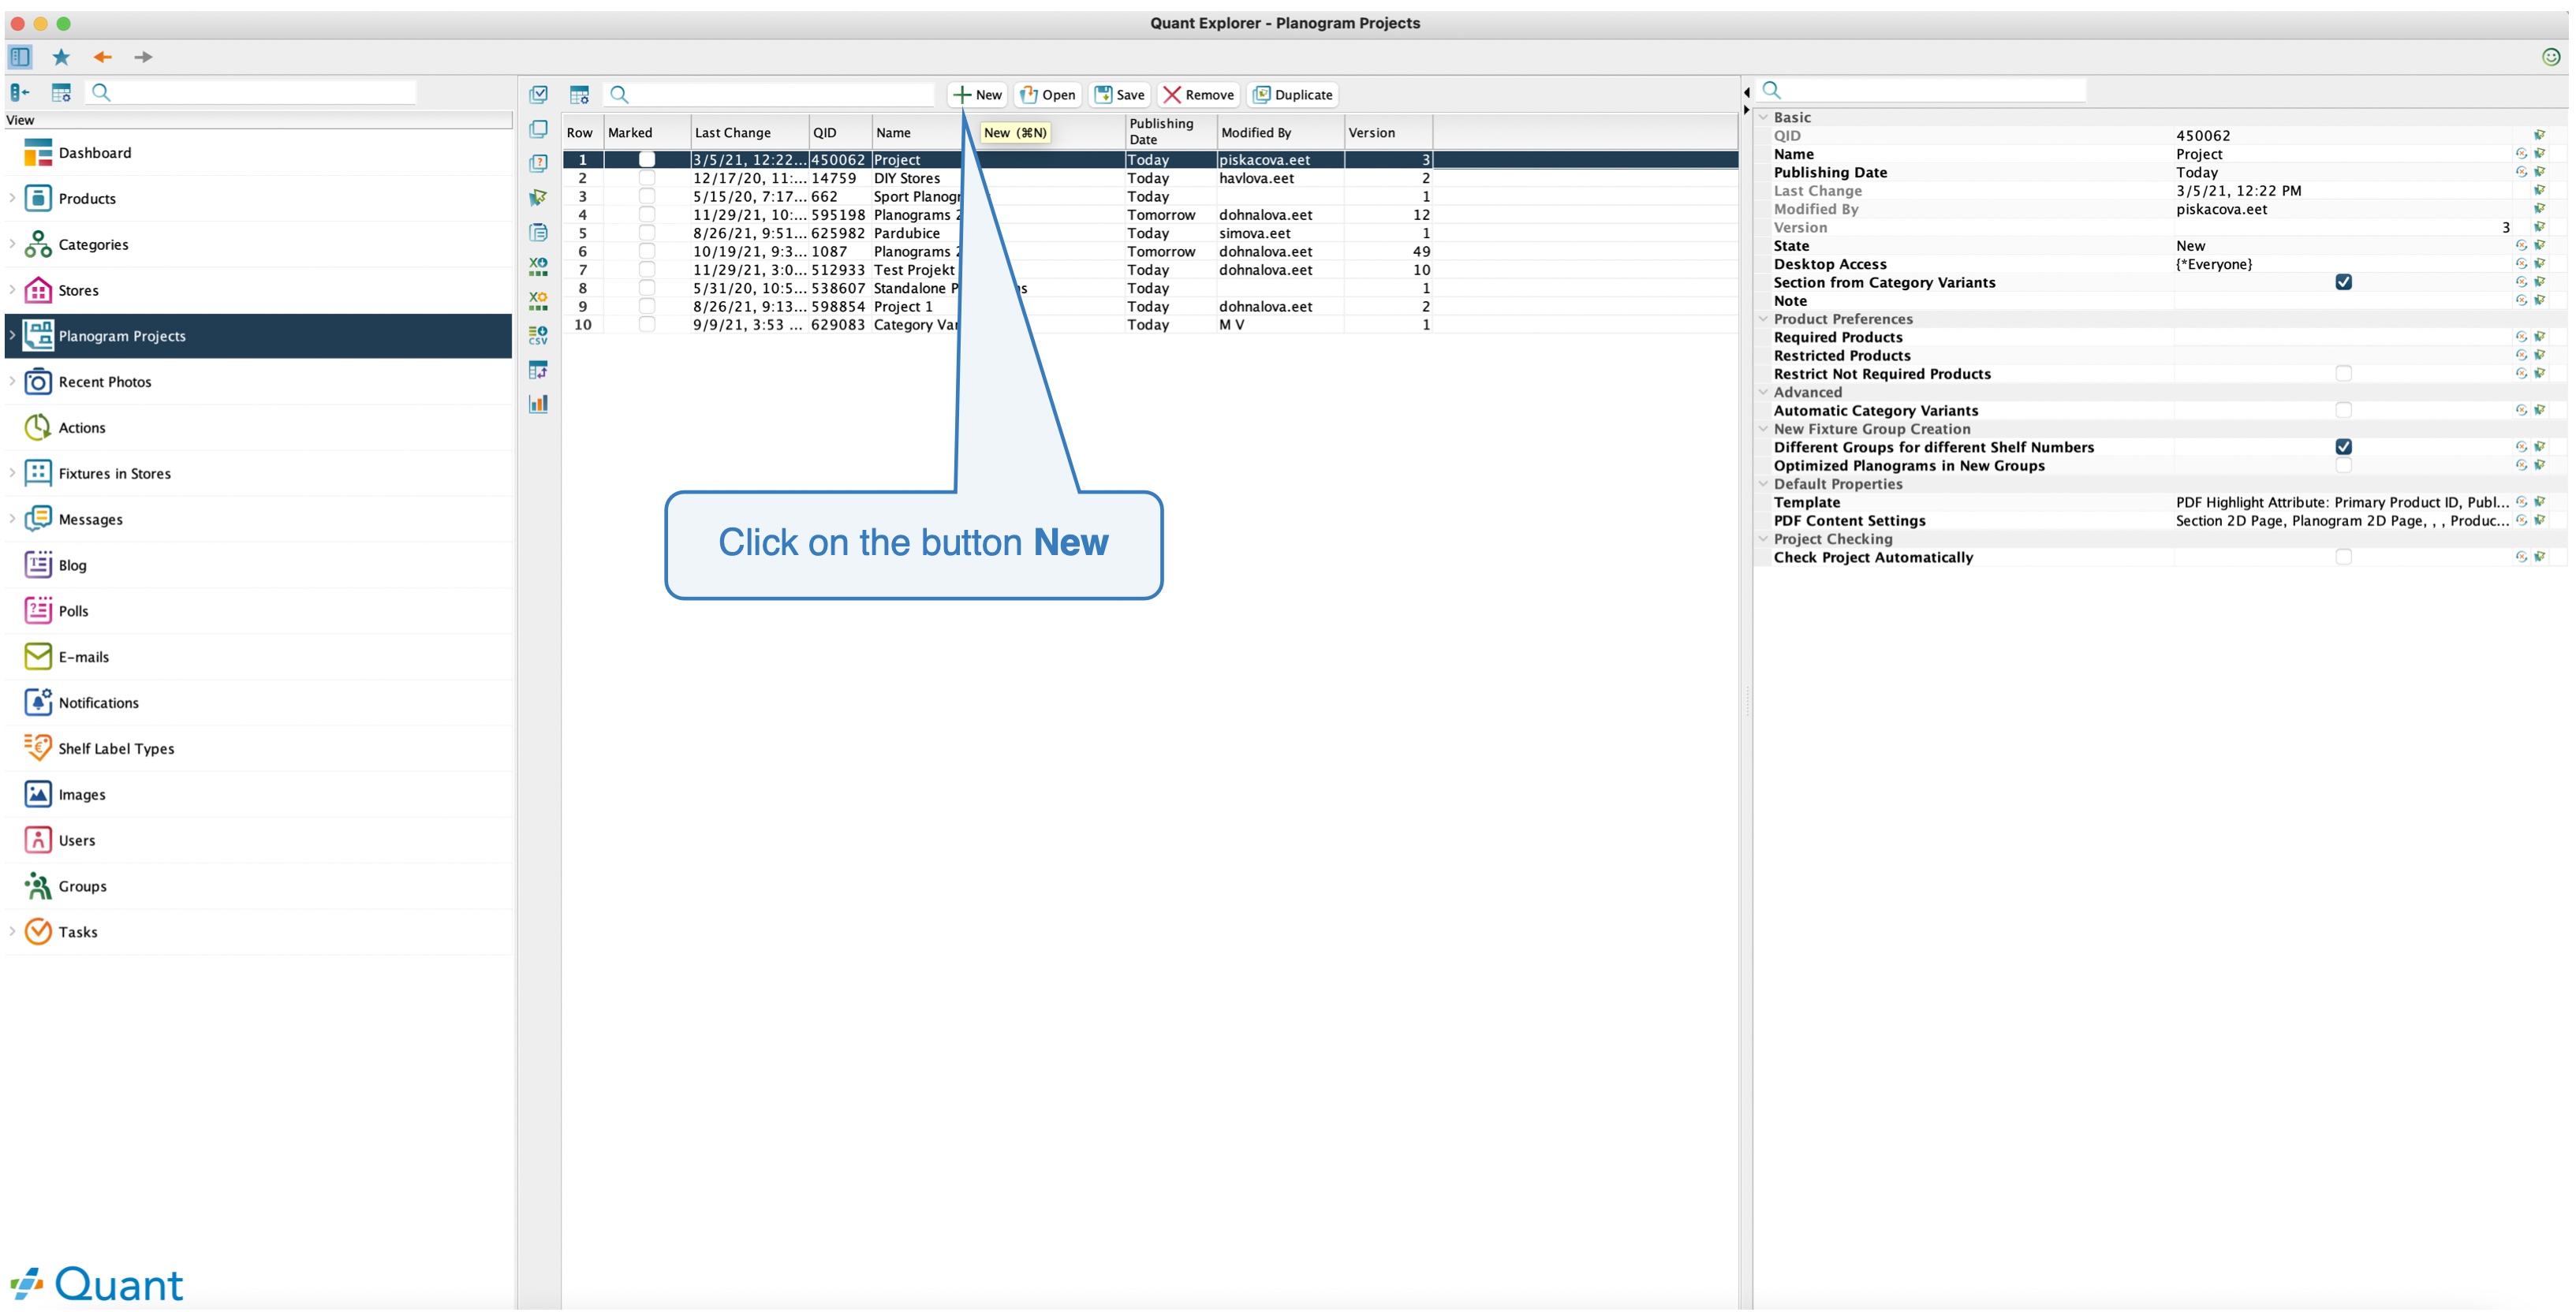The height and width of the screenshot is (1312, 2576).
Task: Click the collapse-menu icon above the View list
Action: [20, 93]
